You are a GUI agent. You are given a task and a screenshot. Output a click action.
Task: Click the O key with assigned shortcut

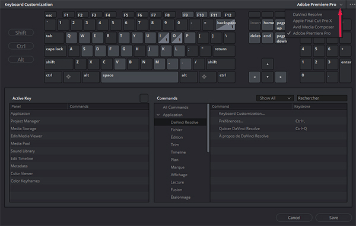[177, 38]
